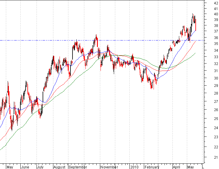Image resolution: width=219 pixels, height=169 pixels.
Task: Click the "39" price axis value
Action: (x=216, y=19)
